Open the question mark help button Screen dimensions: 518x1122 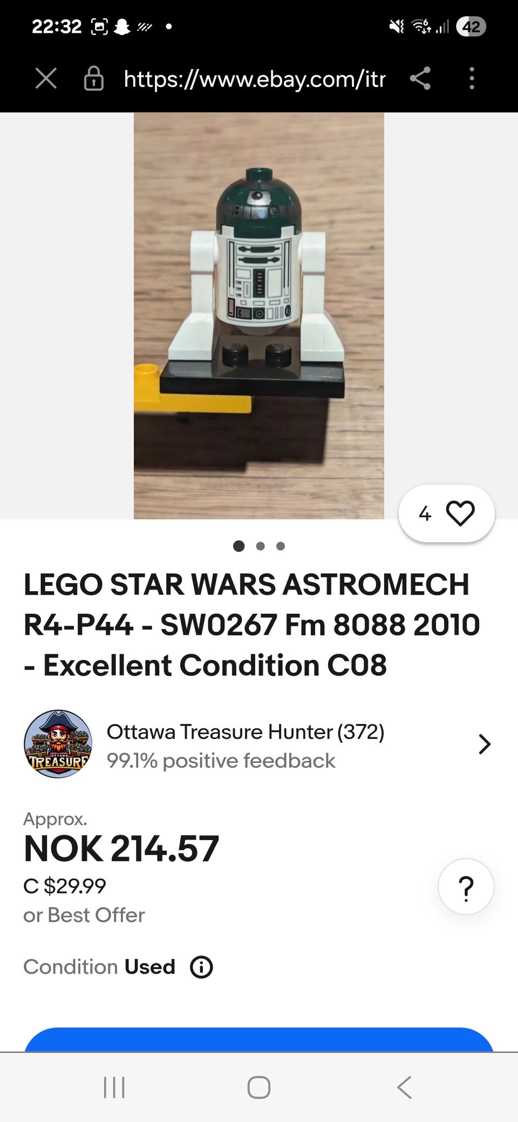pyautogui.click(x=466, y=886)
